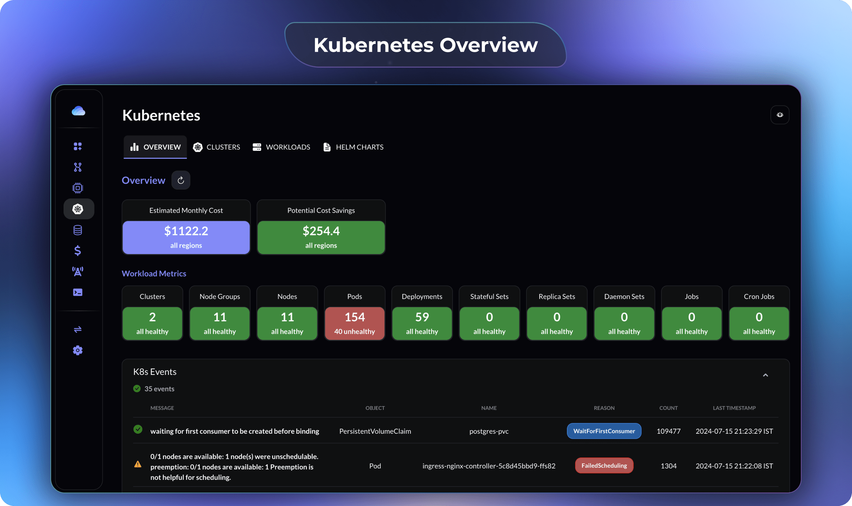The image size is (852, 506).
Task: Open the cost management dollar icon
Action: pyautogui.click(x=77, y=251)
